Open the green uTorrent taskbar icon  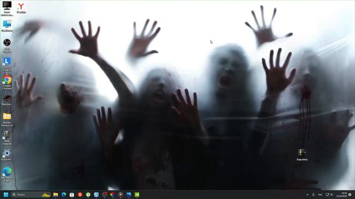(x=88, y=195)
